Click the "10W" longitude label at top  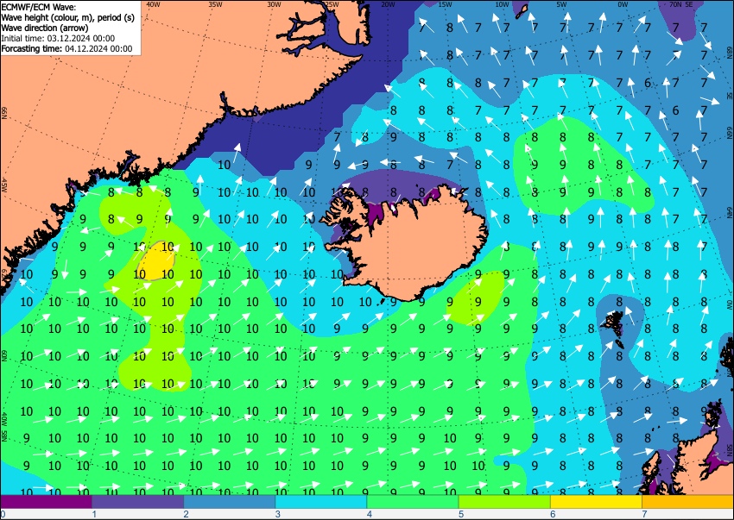pos(502,4)
